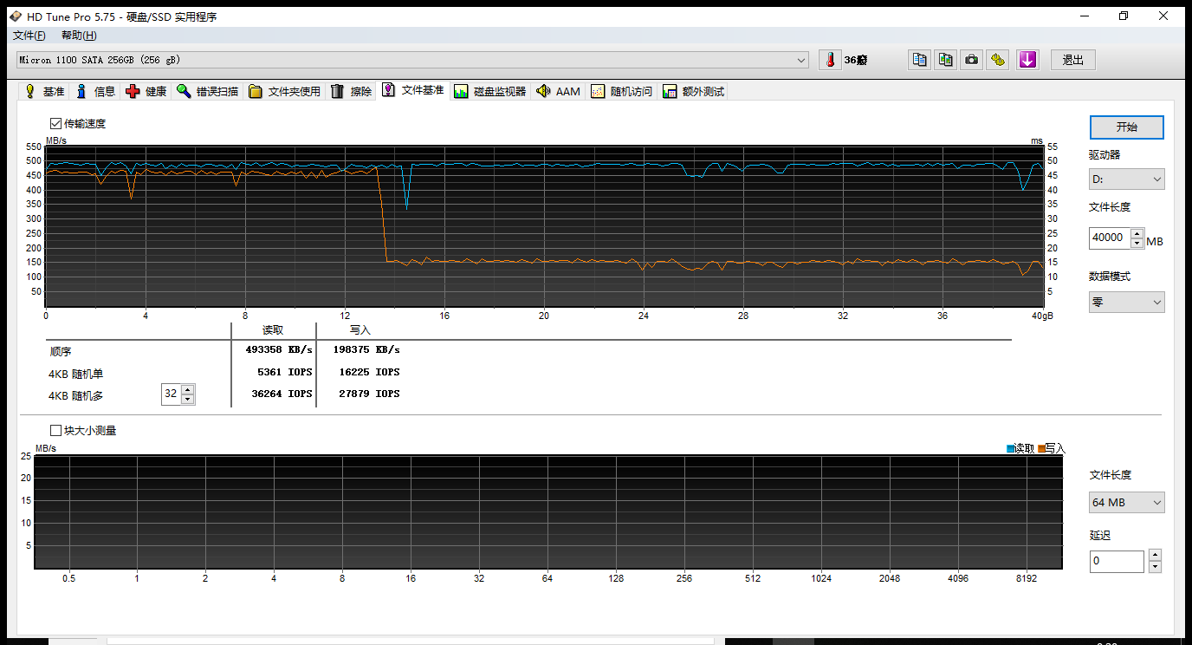1192x645 pixels.
Task: Click the blue 读取 legend swatch
Action: point(1010,448)
